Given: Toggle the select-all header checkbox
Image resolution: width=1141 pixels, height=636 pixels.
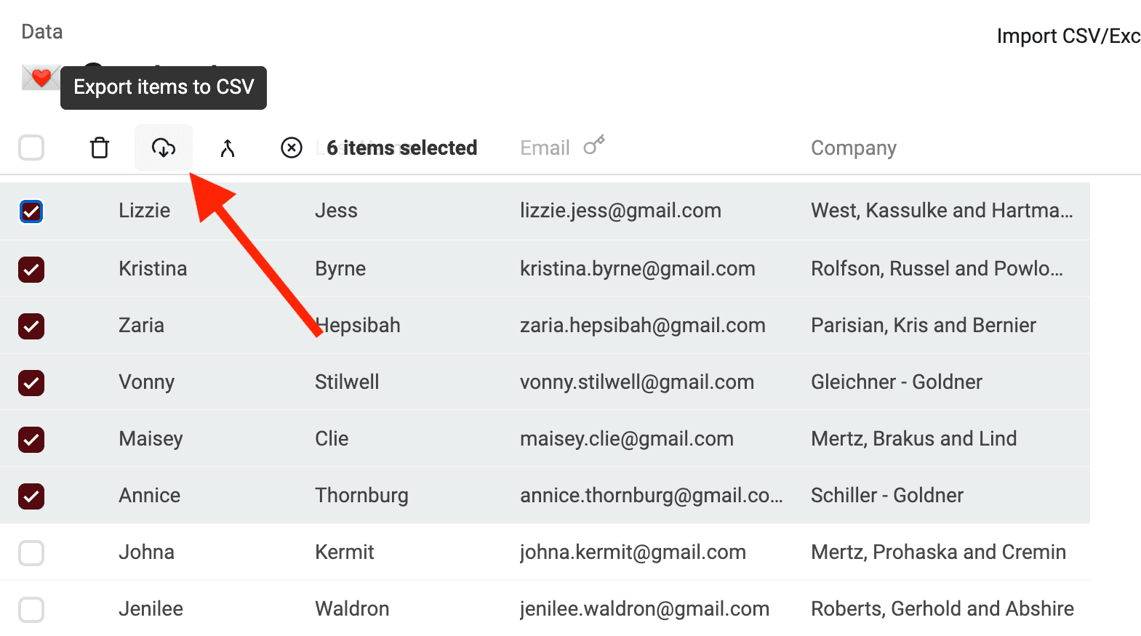Looking at the screenshot, I should coord(31,148).
